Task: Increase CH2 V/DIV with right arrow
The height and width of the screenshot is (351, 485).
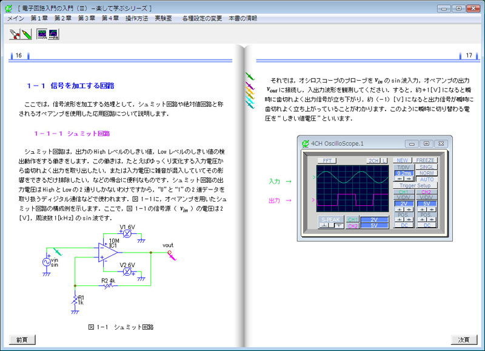Action: click(x=432, y=210)
